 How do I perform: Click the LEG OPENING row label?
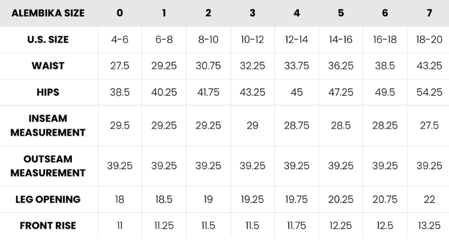pos(48,199)
